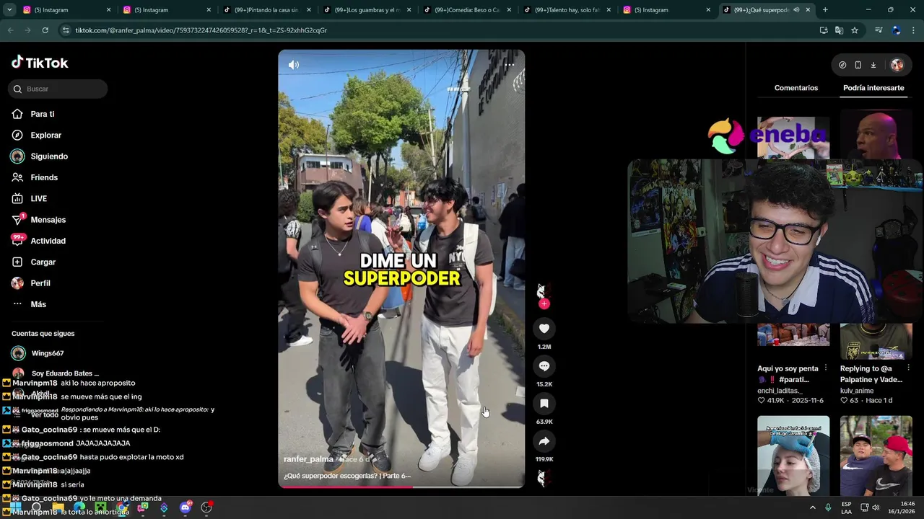Click the browser back arrow
This screenshot has height=519, width=924.
click(x=10, y=30)
